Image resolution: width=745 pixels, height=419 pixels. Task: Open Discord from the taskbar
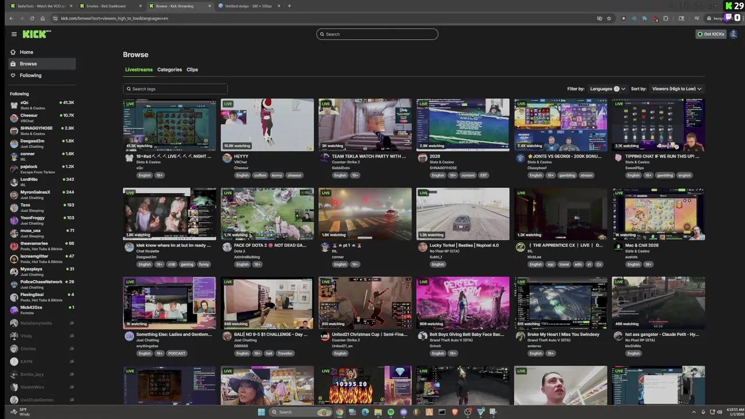(403, 412)
